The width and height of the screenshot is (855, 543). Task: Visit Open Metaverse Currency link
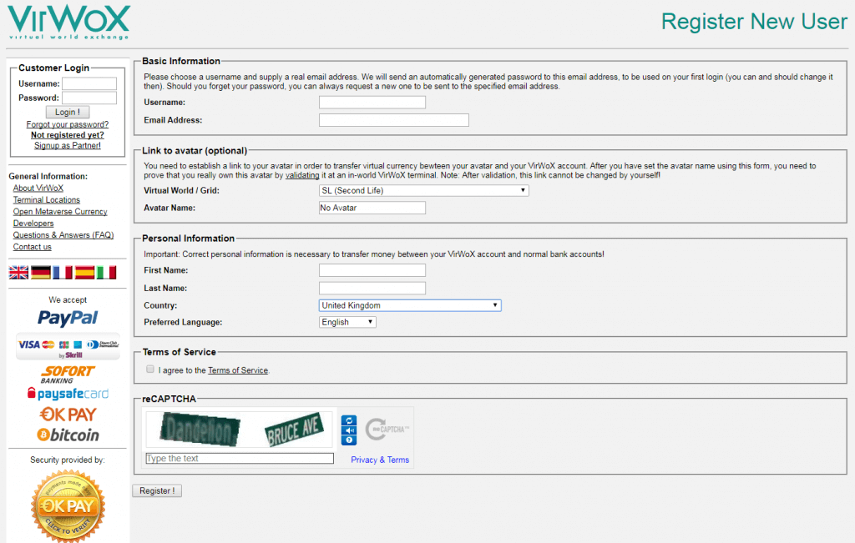(x=60, y=211)
